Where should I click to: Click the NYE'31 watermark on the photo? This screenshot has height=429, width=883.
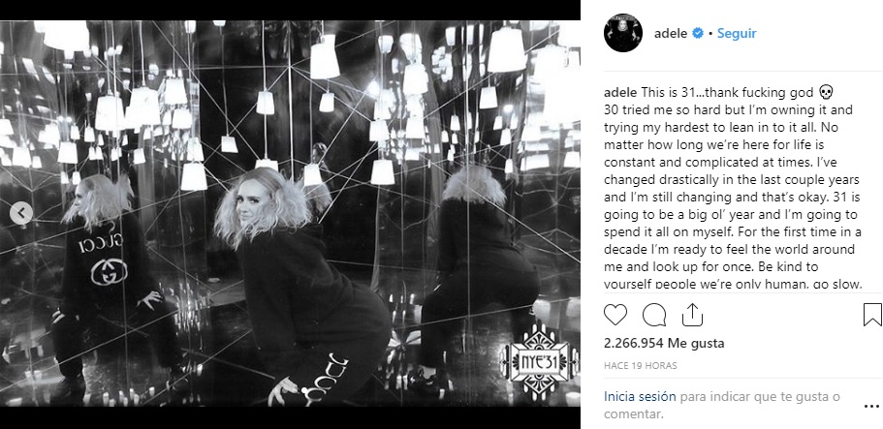tap(540, 360)
